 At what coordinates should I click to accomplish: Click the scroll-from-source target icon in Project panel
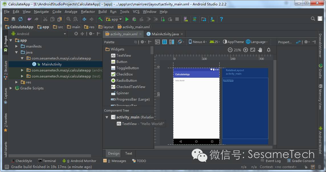[x=76, y=34]
